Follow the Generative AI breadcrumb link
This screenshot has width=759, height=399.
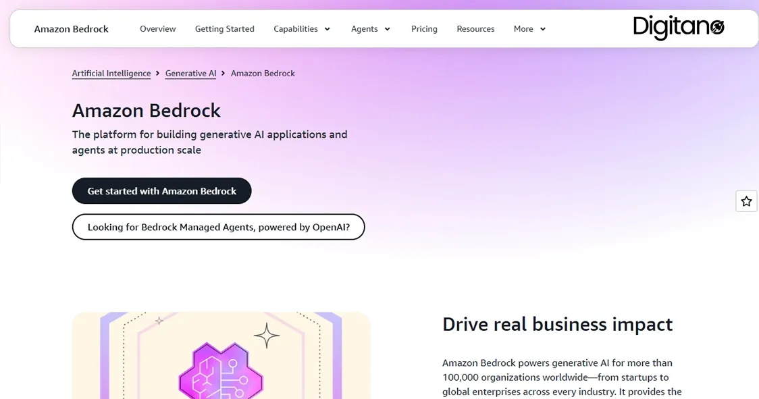pos(190,73)
